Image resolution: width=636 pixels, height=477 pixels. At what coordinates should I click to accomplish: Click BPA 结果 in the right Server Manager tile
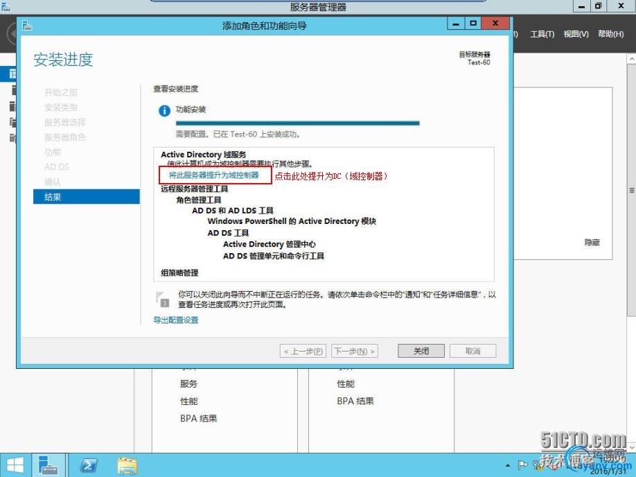[x=355, y=401]
